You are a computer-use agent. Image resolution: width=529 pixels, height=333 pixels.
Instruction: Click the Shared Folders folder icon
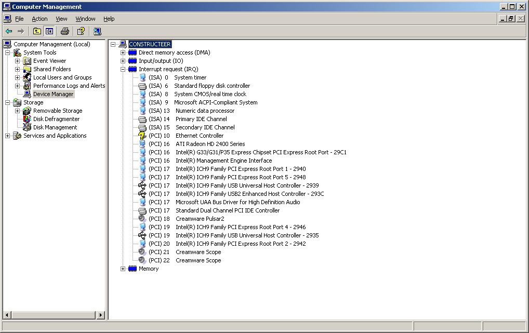27,69
